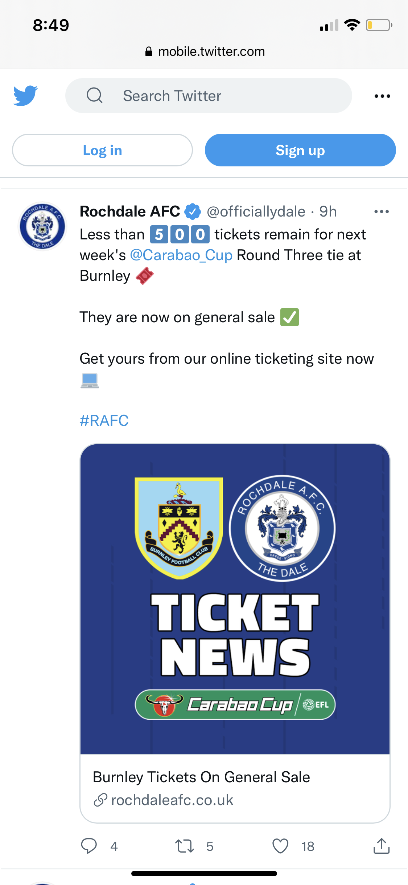This screenshot has height=885, width=408.
Task: Like the tweet with heart icon
Action: click(x=280, y=846)
